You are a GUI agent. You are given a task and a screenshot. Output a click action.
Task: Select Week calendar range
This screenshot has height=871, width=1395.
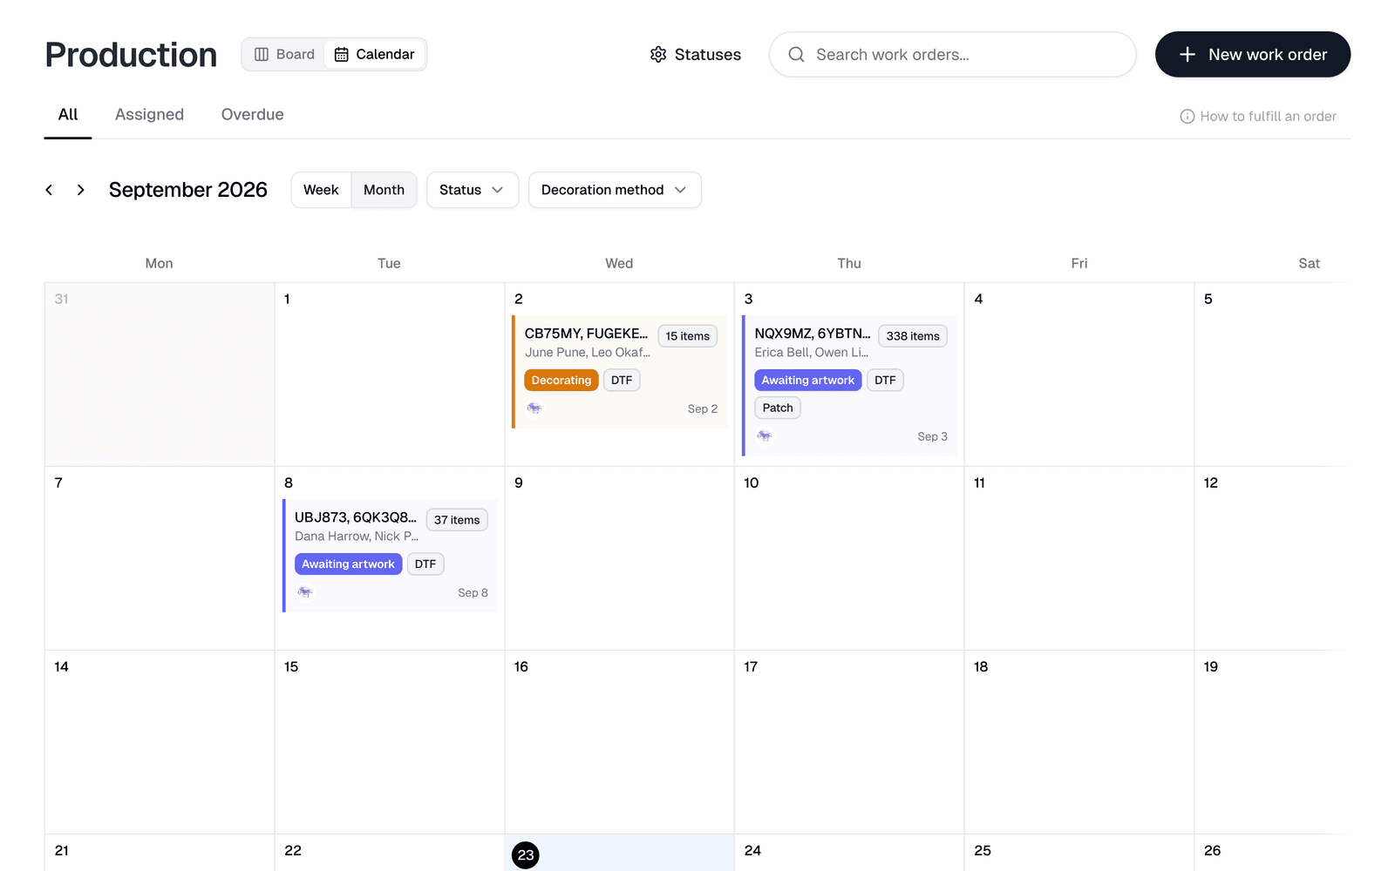[x=321, y=190]
